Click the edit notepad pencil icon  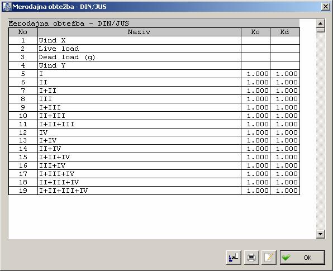[269, 258]
